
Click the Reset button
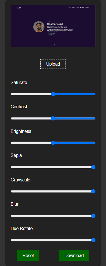[28, 255]
